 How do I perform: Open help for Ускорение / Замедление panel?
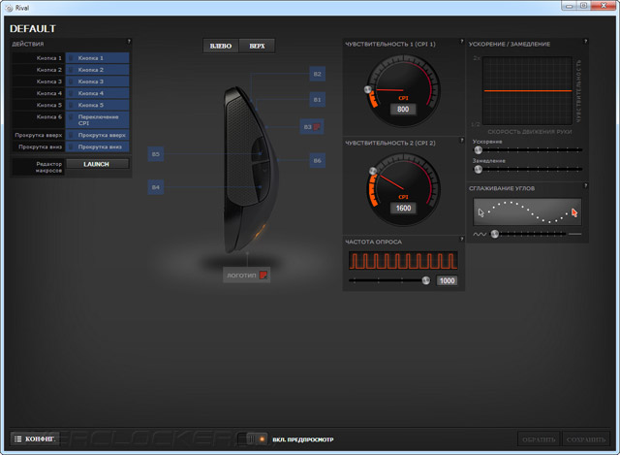tap(585, 41)
